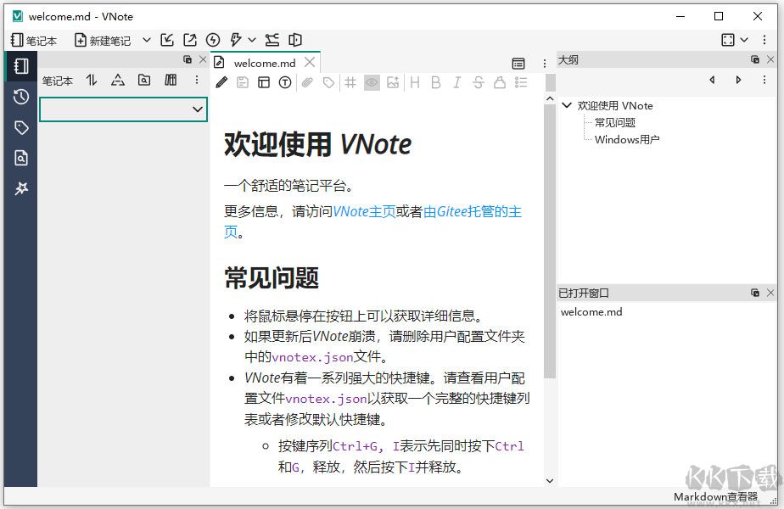
Task: Open the snippets pin icon in sidebar
Action: (21, 188)
